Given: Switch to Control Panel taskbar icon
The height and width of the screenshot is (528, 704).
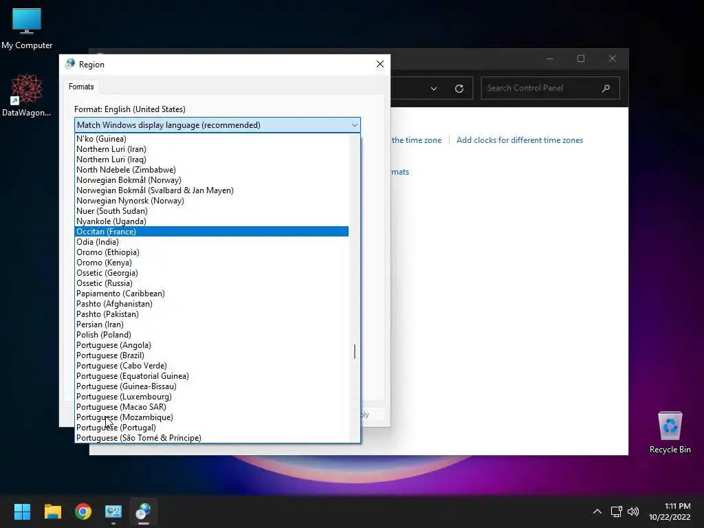Looking at the screenshot, I should point(113,511).
